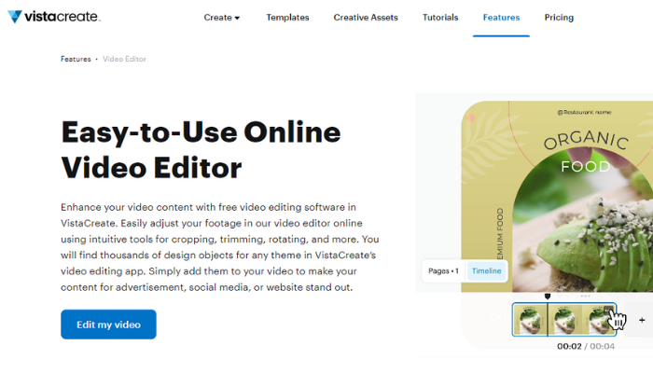The height and width of the screenshot is (373, 653).
Task: Click the @Restaurant name text in preview
Action: 584,113
